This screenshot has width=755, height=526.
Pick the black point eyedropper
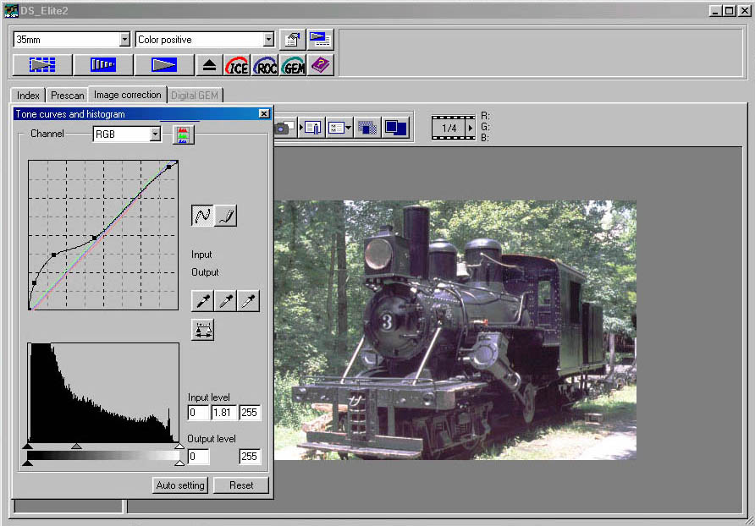tap(203, 300)
